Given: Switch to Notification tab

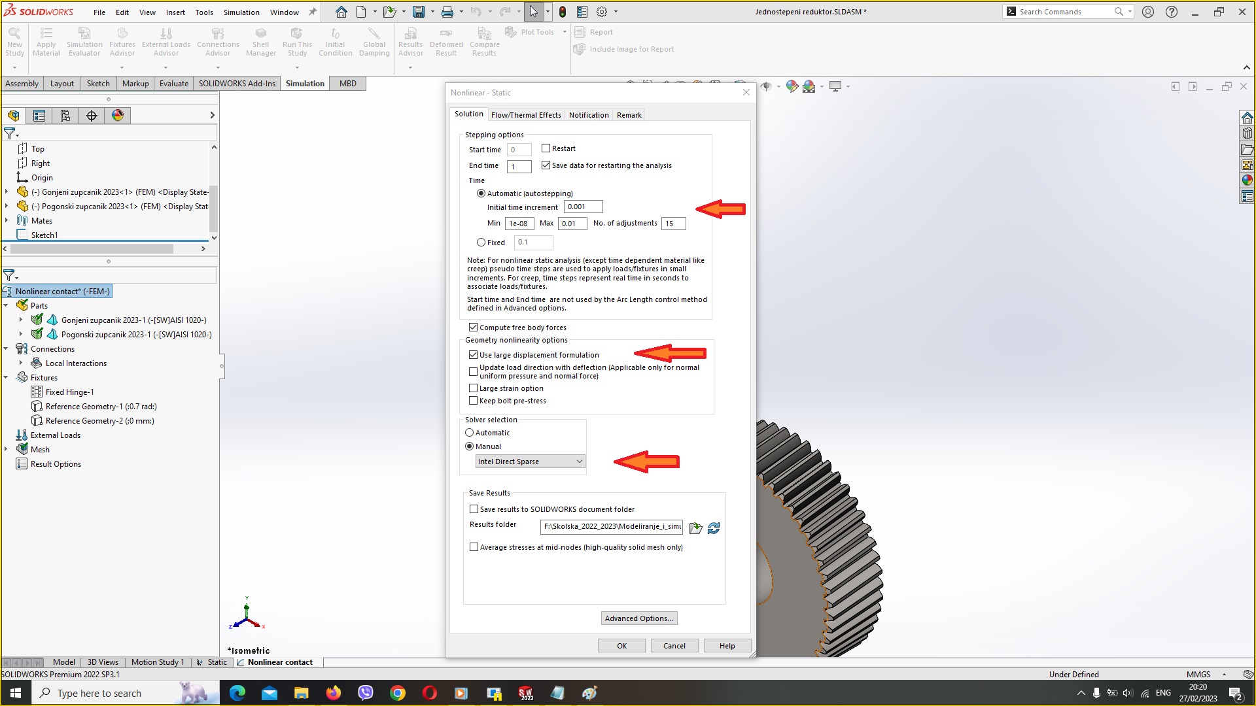Looking at the screenshot, I should (x=588, y=114).
